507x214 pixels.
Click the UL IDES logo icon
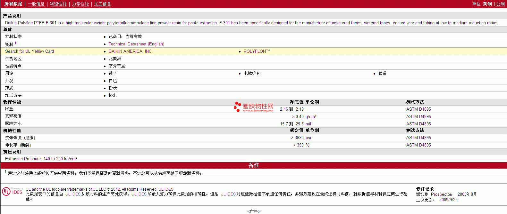tap(12, 191)
